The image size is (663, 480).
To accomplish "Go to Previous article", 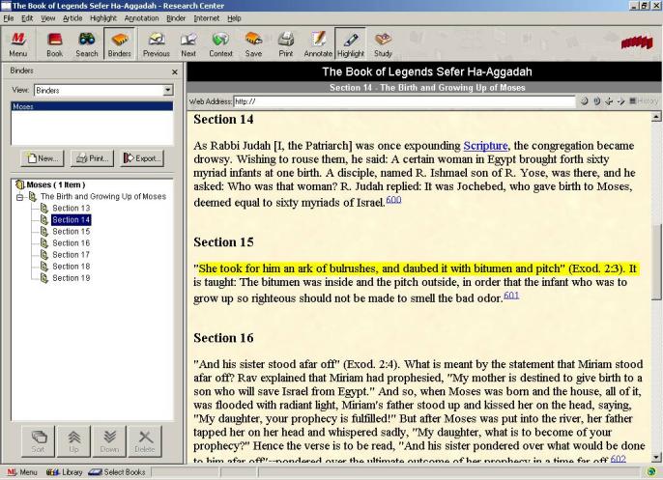I will pos(156,44).
